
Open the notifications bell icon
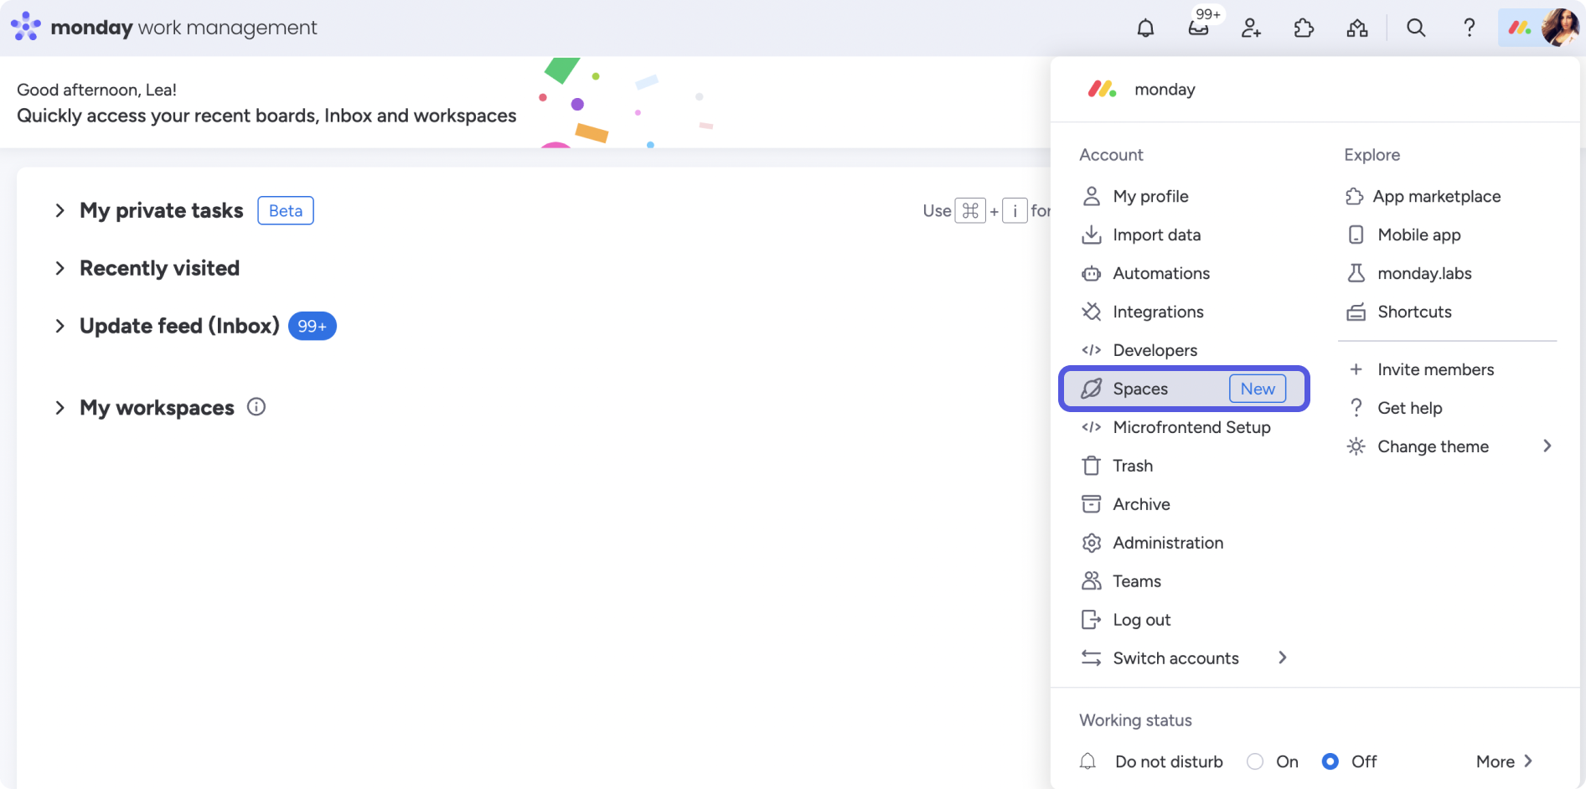tap(1145, 28)
